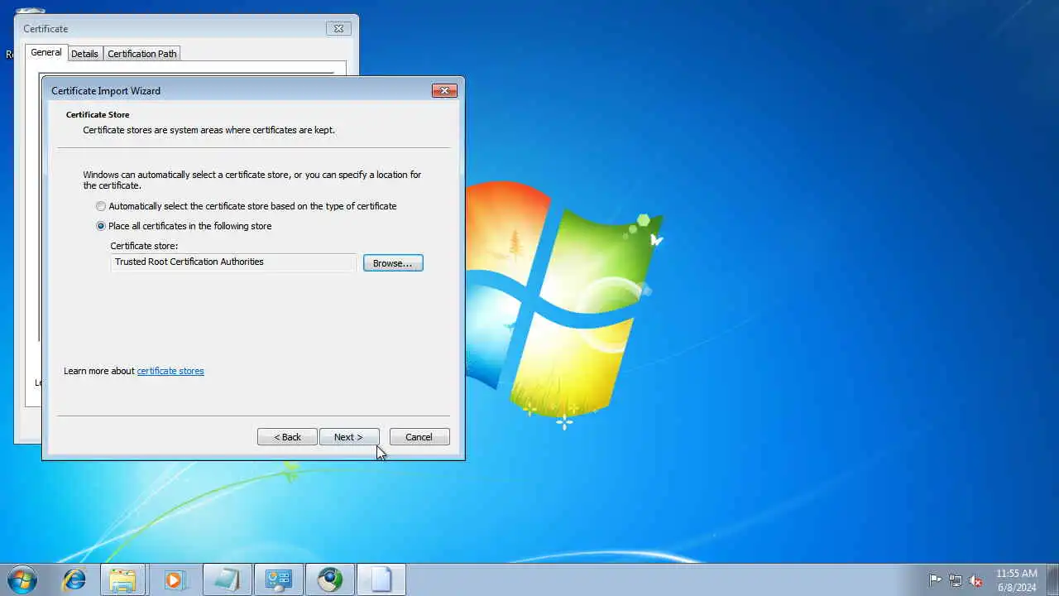The height and width of the screenshot is (596, 1059).
Task: Open the Control Panel taskbar icon
Action: pos(278,579)
